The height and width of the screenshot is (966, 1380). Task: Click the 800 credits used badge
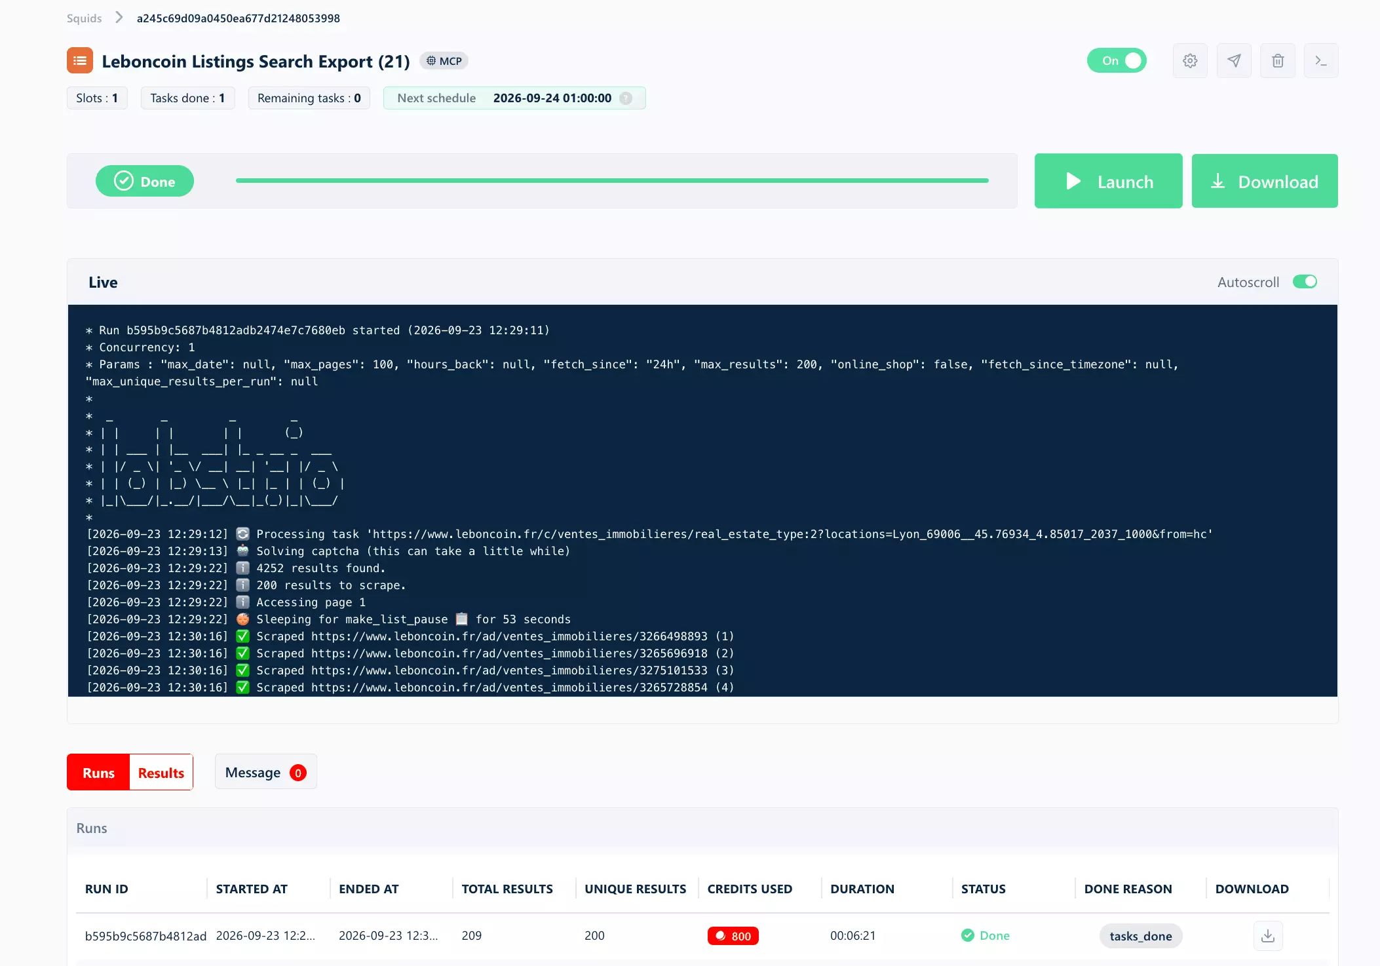(x=733, y=936)
